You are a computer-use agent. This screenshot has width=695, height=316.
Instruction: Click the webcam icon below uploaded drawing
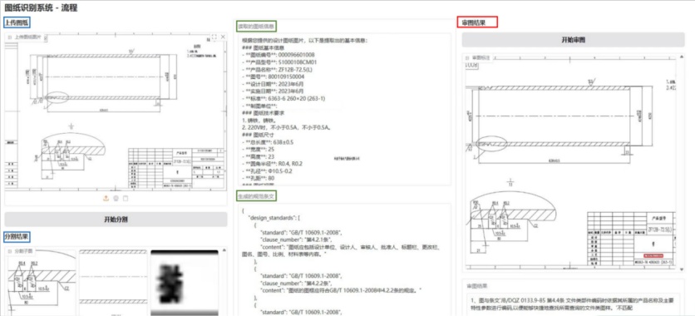(x=116, y=199)
